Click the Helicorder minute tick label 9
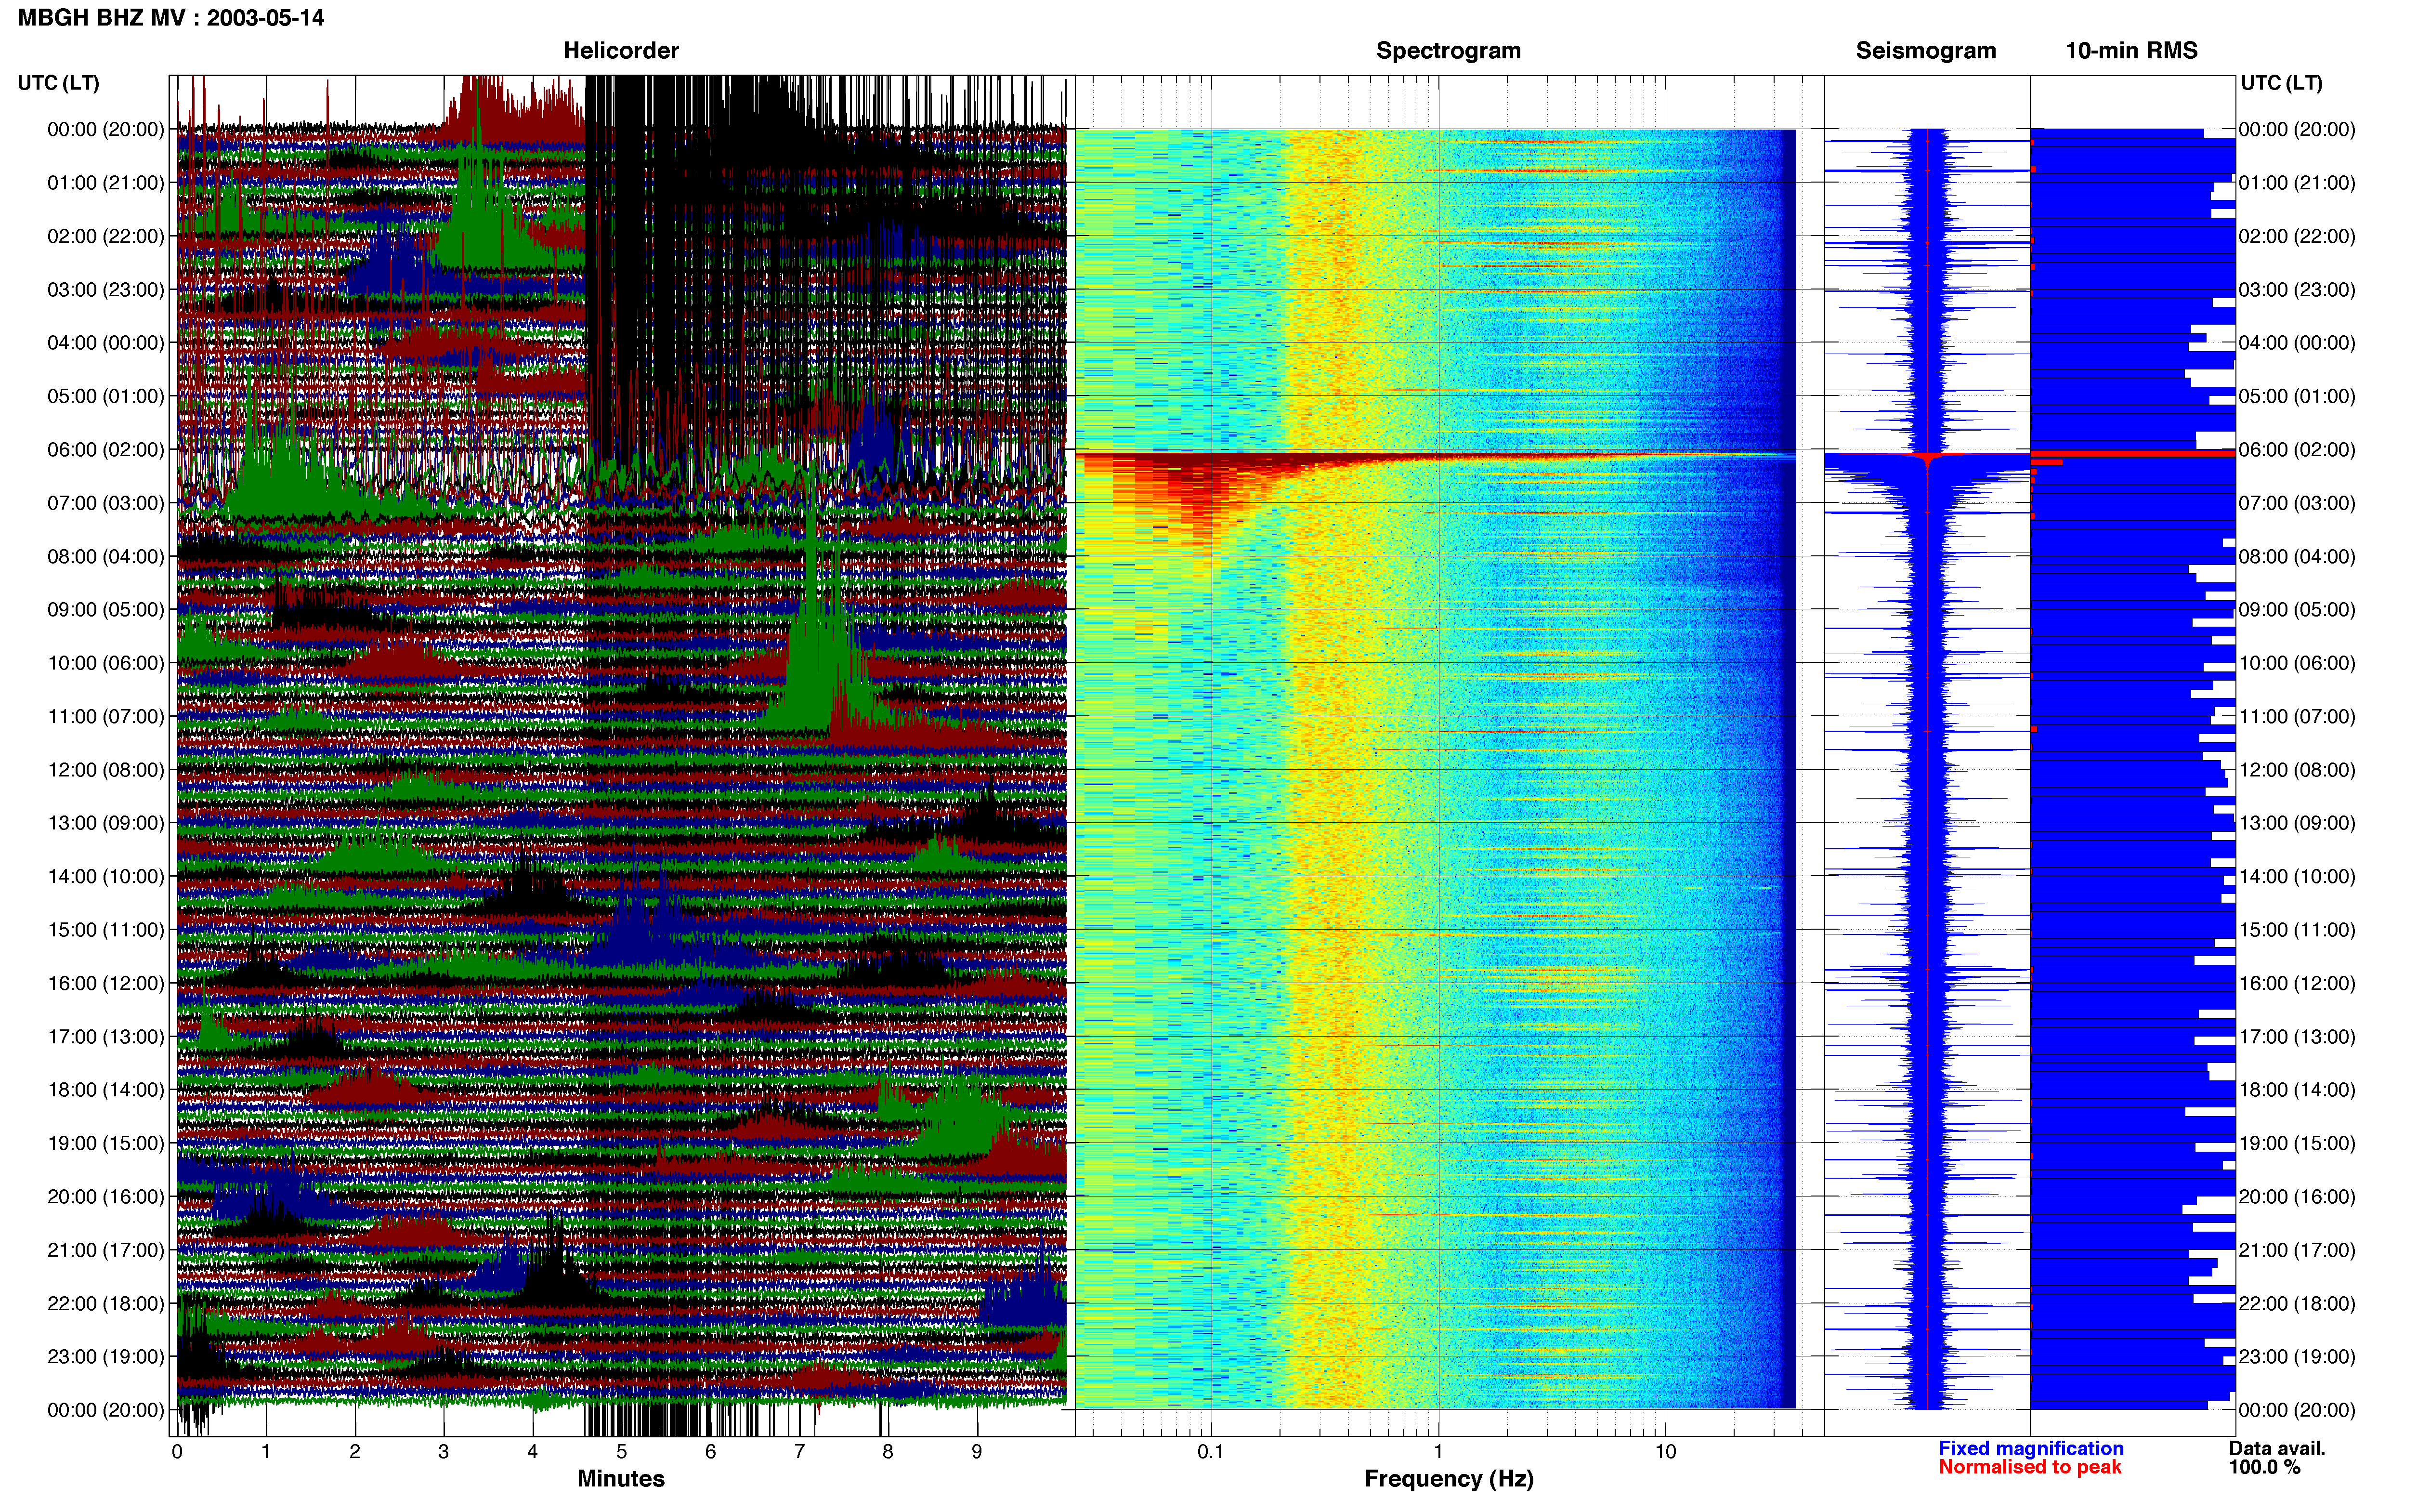The height and width of the screenshot is (1512, 2417). click(977, 1452)
